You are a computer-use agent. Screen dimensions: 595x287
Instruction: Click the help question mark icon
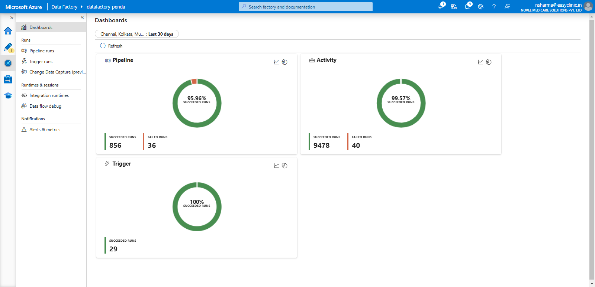[x=494, y=7]
